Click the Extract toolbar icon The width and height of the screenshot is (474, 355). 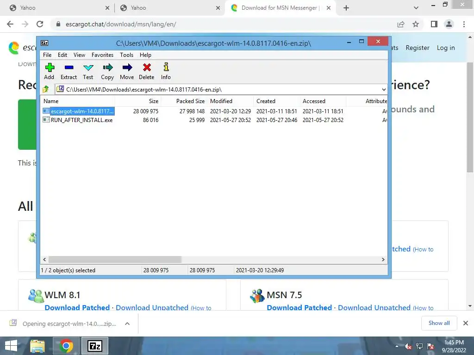point(69,71)
